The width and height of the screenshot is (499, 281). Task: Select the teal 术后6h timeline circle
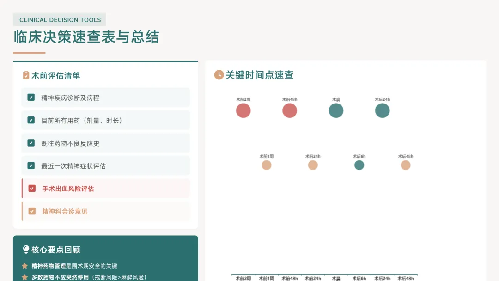click(x=359, y=165)
